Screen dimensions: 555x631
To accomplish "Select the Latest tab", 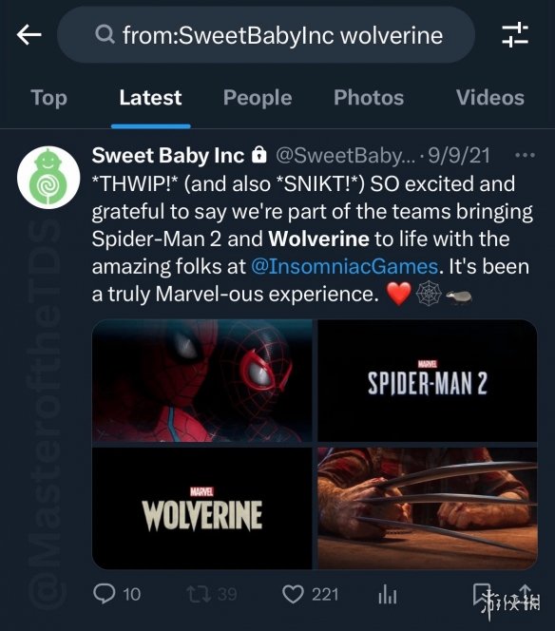I will pos(150,98).
